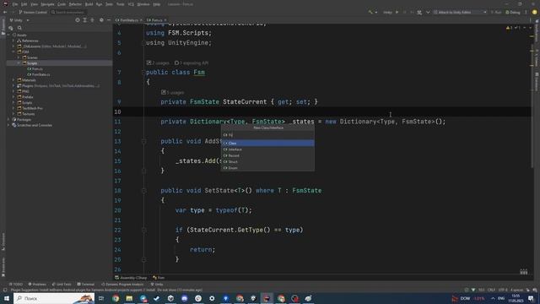The image size is (540, 304).
Task: Click the build hammer icon
Action: (370, 12)
